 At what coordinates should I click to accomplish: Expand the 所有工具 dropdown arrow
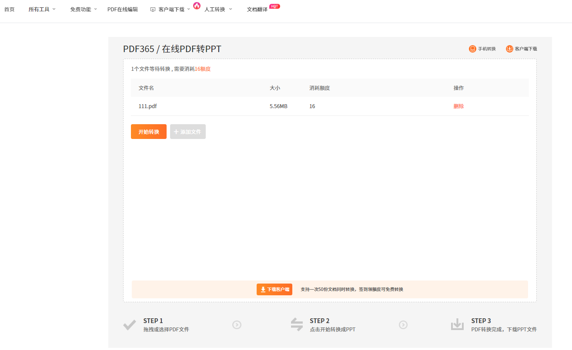click(54, 9)
